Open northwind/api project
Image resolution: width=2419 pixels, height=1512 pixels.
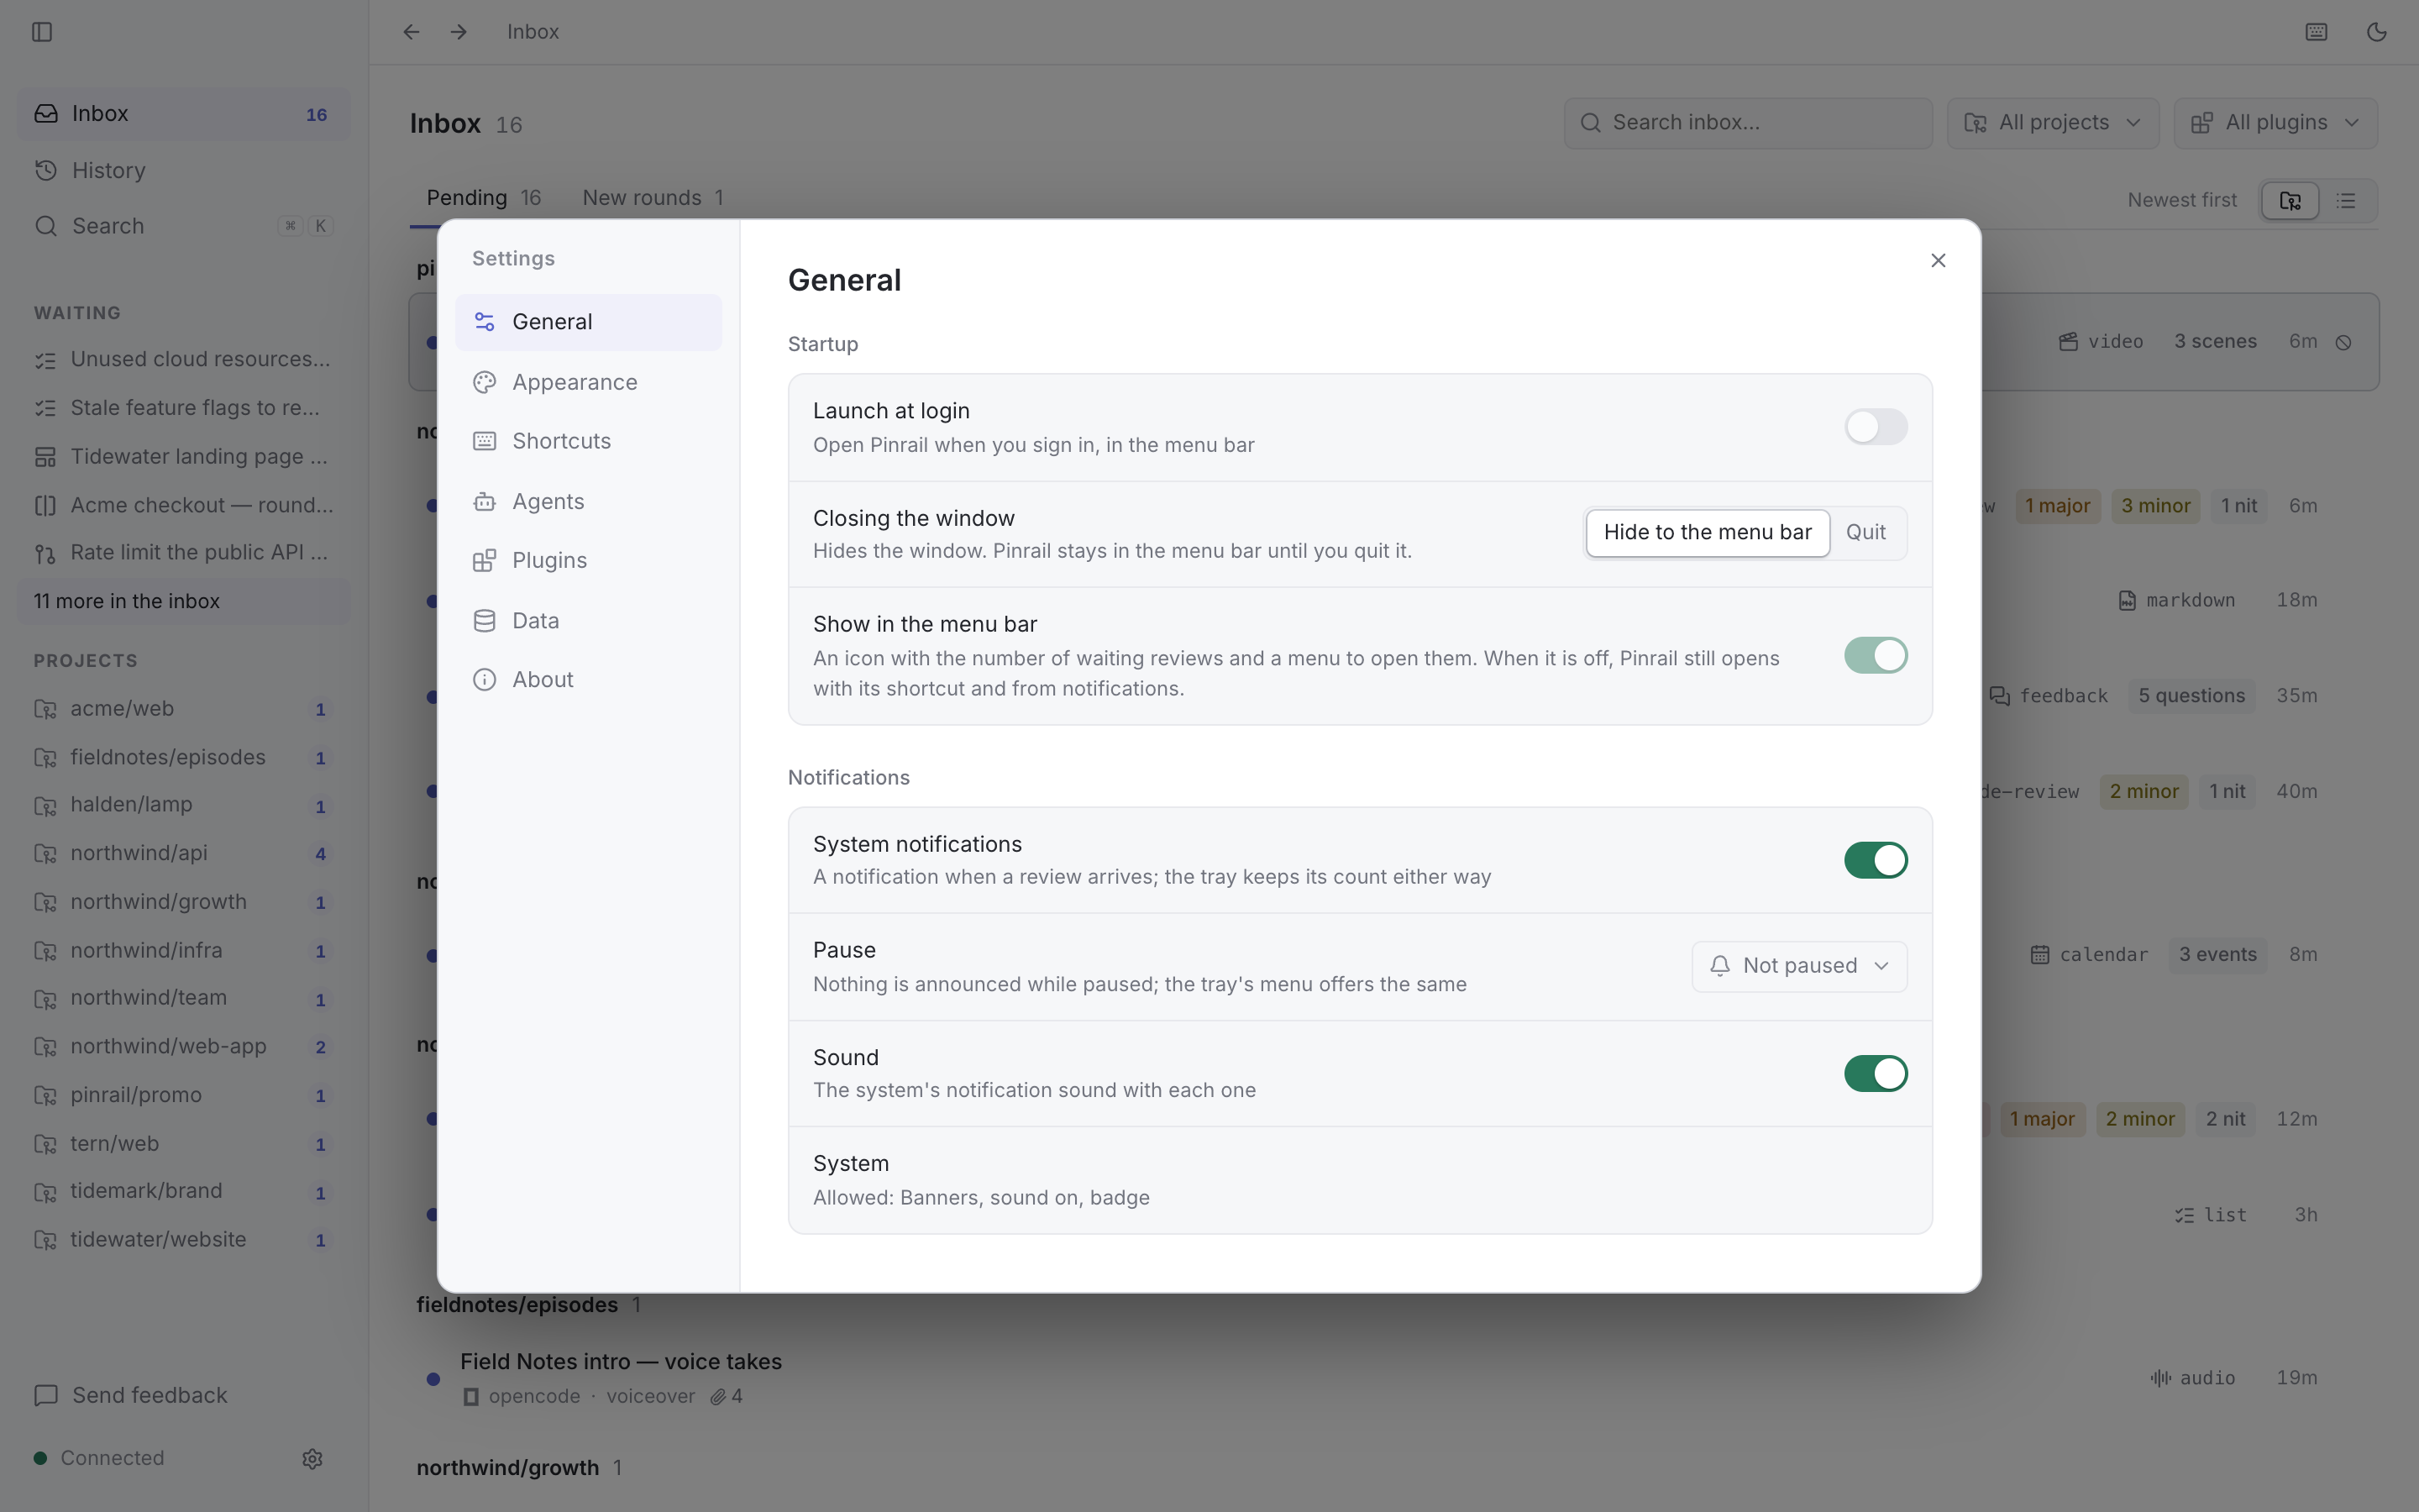pos(184,853)
